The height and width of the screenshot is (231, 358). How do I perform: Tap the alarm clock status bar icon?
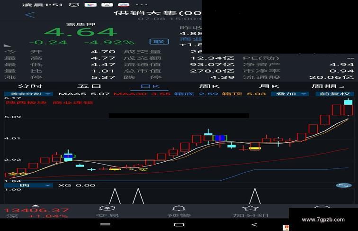[x=74, y=5]
